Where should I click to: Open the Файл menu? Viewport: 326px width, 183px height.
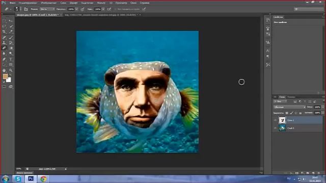click(x=12, y=3)
